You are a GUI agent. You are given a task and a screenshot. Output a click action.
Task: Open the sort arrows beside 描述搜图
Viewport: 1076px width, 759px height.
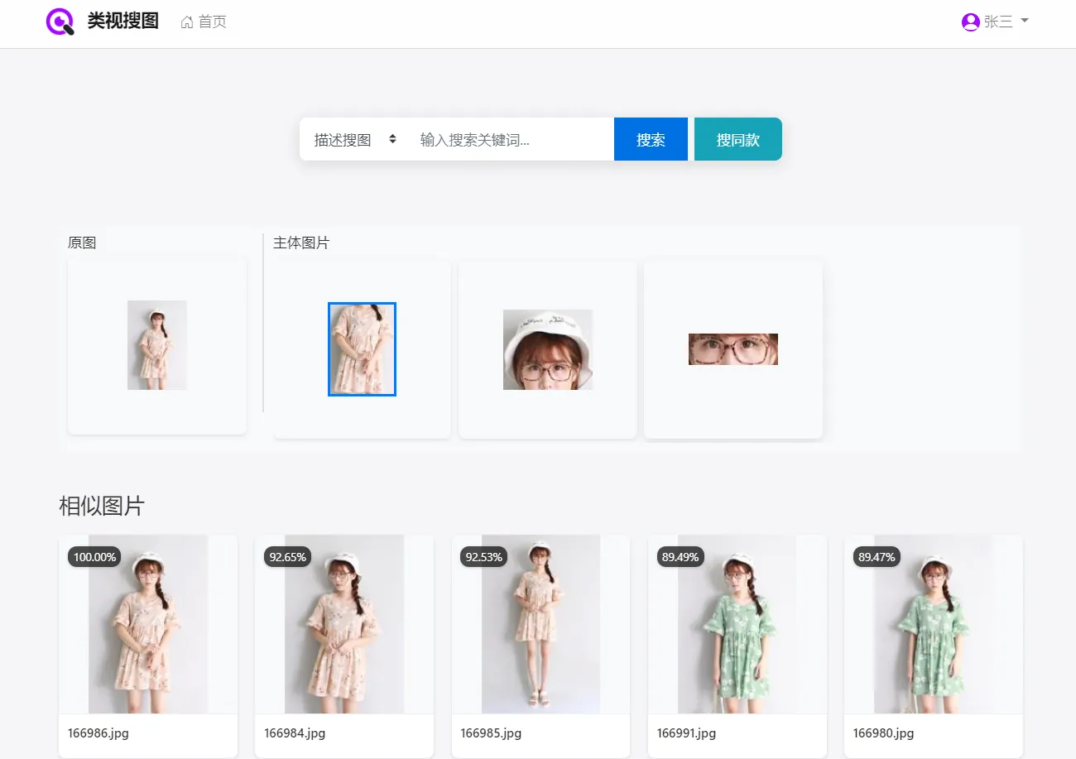392,139
